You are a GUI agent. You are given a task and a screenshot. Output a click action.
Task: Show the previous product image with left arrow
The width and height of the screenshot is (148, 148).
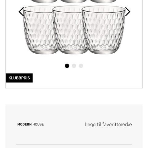(21, 12)
